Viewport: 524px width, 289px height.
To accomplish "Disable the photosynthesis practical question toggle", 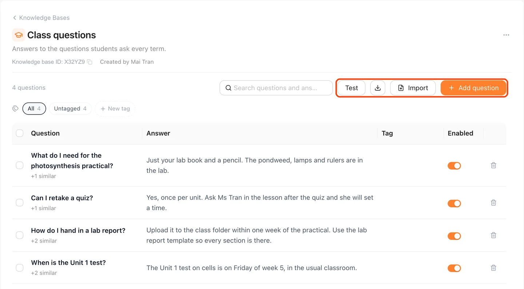I will tap(454, 166).
